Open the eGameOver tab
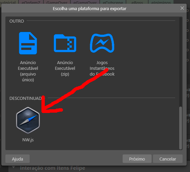This screenshot has height=172, width=190. point(85,2)
